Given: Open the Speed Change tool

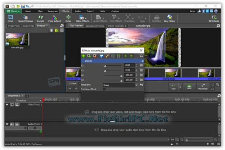Looking at the screenshot, I should tap(25, 18).
